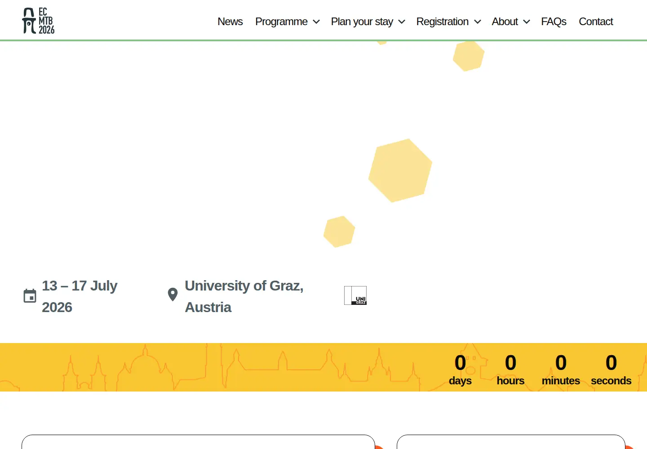Go to the Contact page
Viewport: 647px width, 449px height.
tap(596, 22)
